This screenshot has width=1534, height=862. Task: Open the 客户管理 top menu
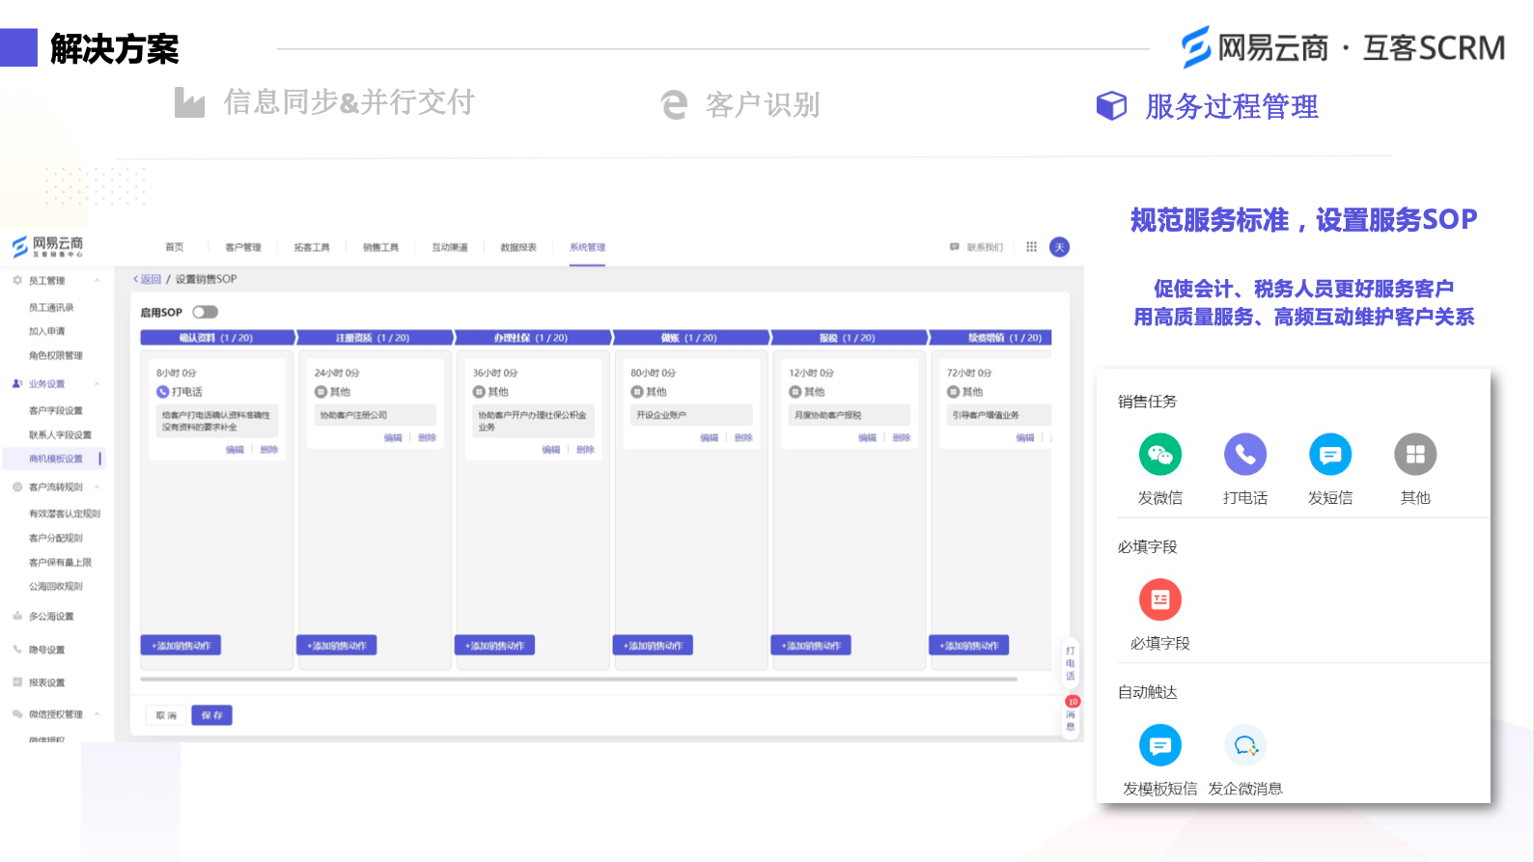tap(242, 247)
